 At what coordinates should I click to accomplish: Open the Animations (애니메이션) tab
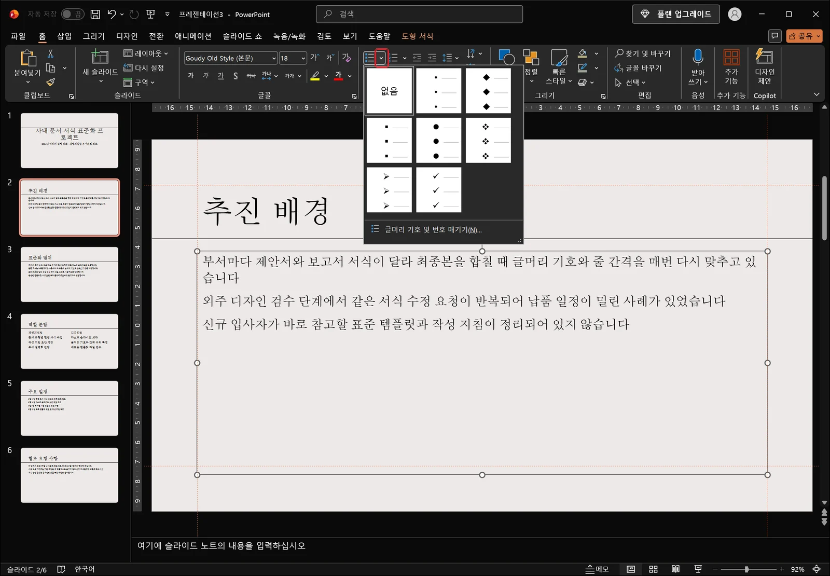click(x=193, y=36)
